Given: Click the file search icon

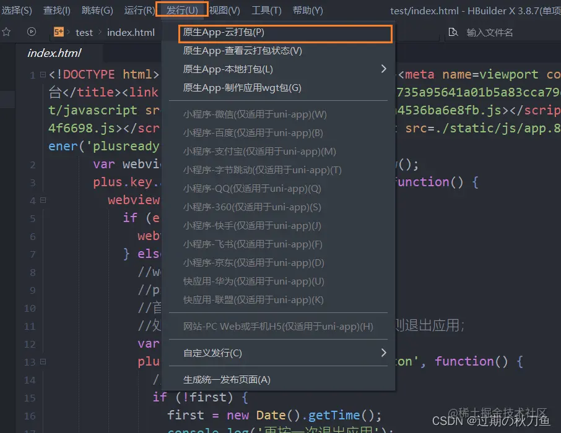Looking at the screenshot, I should coord(453,32).
